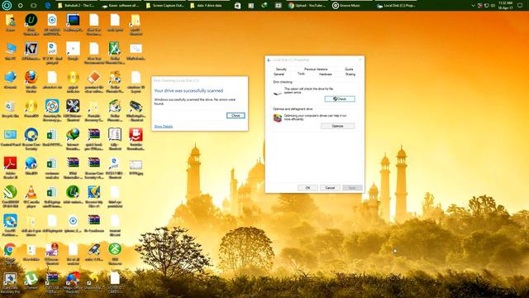The width and height of the screenshot is (529, 298).
Task: Select the green Excel-style Dollar shortcut
Action: pos(115,53)
